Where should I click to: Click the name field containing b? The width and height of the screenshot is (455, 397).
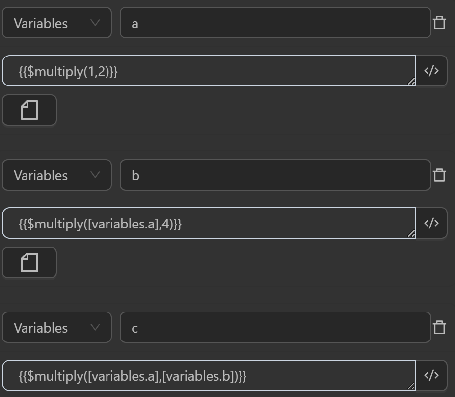275,175
